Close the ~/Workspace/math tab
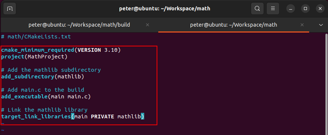 [x=302, y=25]
